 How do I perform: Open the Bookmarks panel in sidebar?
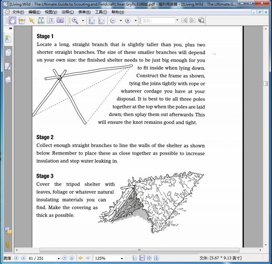[x=8, y=39]
